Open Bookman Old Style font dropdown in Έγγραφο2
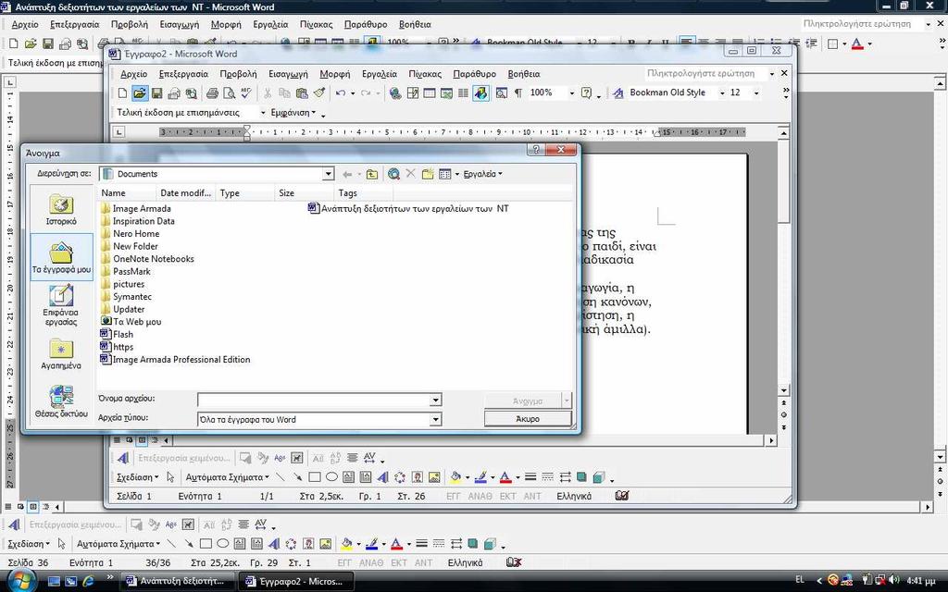This screenshot has width=948, height=592. [722, 93]
